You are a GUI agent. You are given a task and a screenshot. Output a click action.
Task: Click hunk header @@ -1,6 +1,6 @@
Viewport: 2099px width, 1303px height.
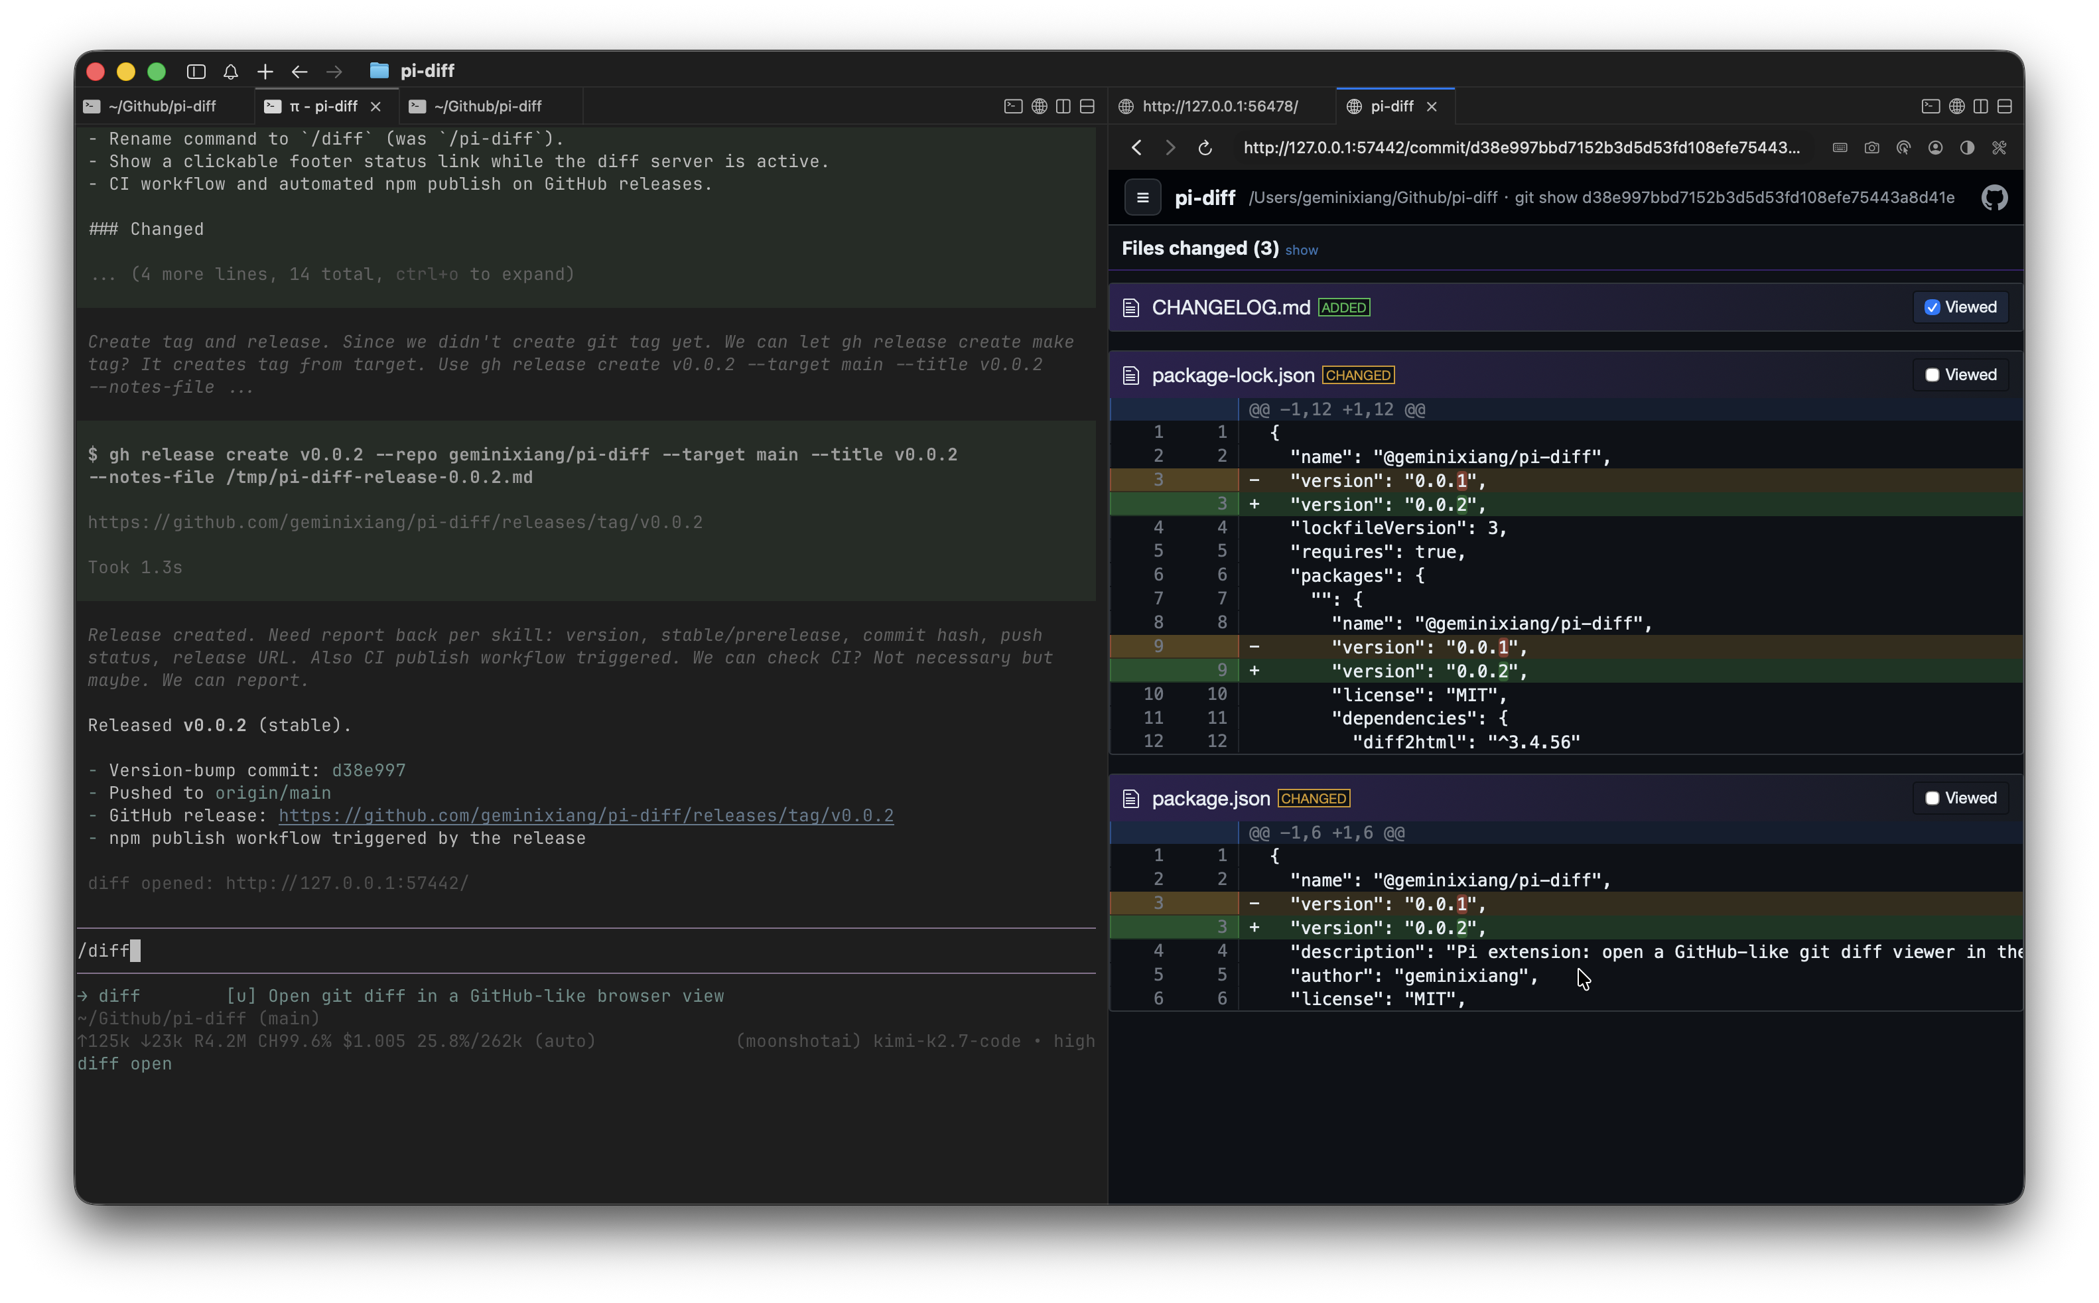(1326, 833)
